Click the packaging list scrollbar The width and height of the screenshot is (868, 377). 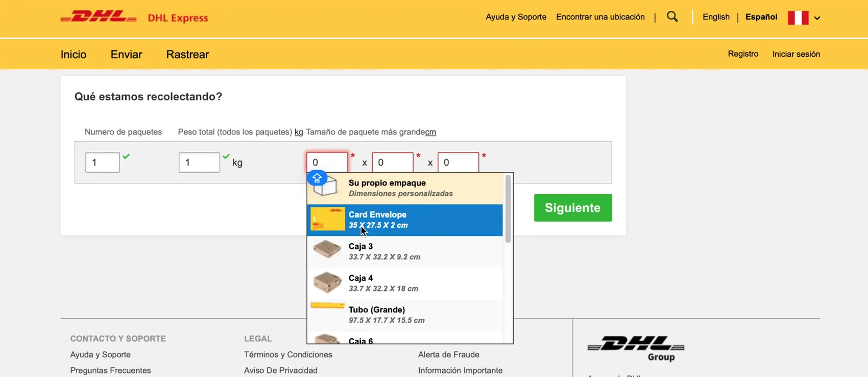(x=508, y=209)
